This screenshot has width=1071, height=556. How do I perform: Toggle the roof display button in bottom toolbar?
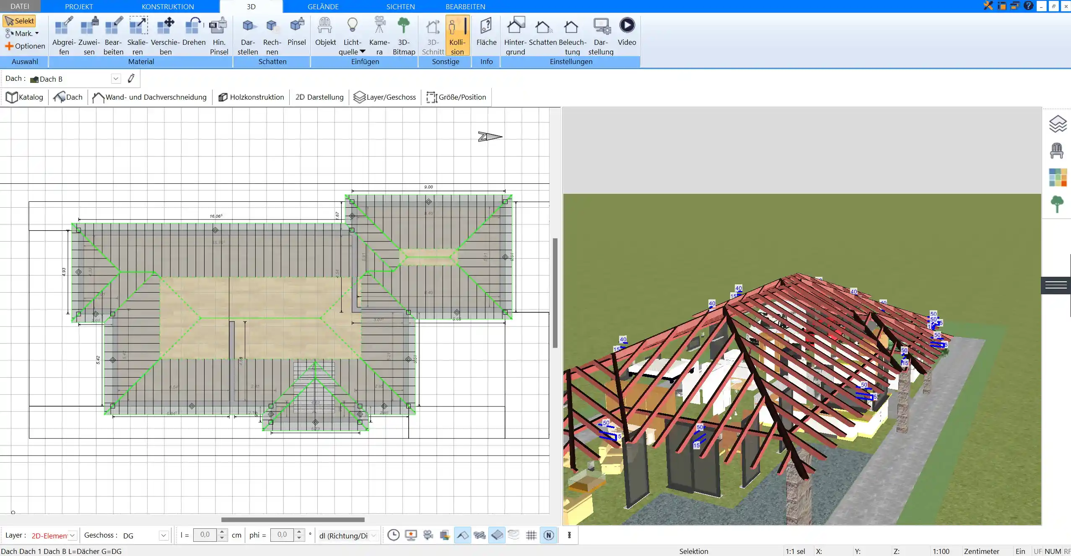pyautogui.click(x=462, y=535)
